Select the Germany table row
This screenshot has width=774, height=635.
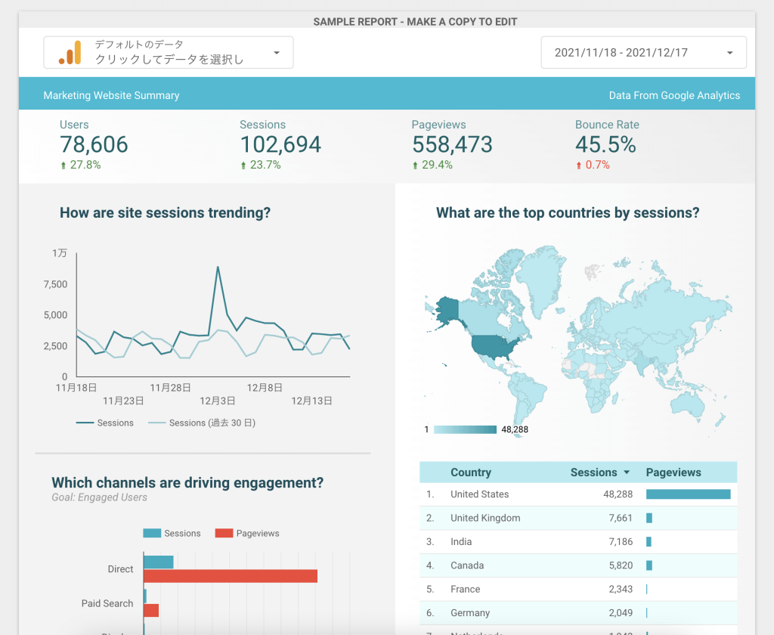578,613
